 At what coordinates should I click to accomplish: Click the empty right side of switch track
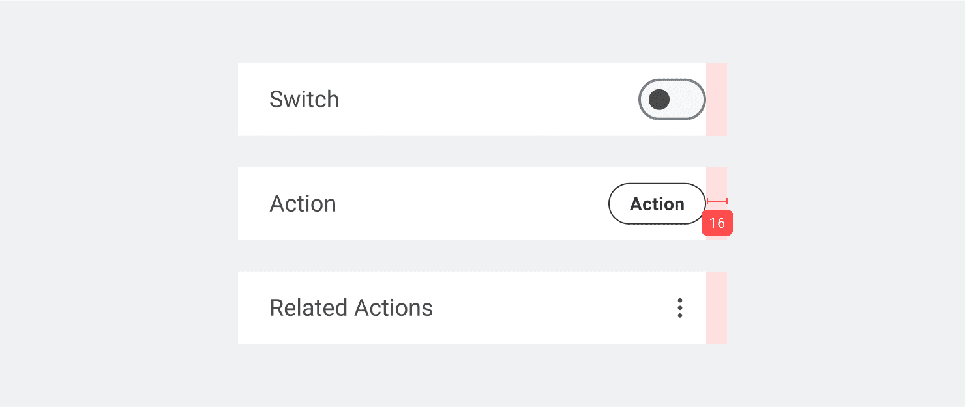(688, 100)
